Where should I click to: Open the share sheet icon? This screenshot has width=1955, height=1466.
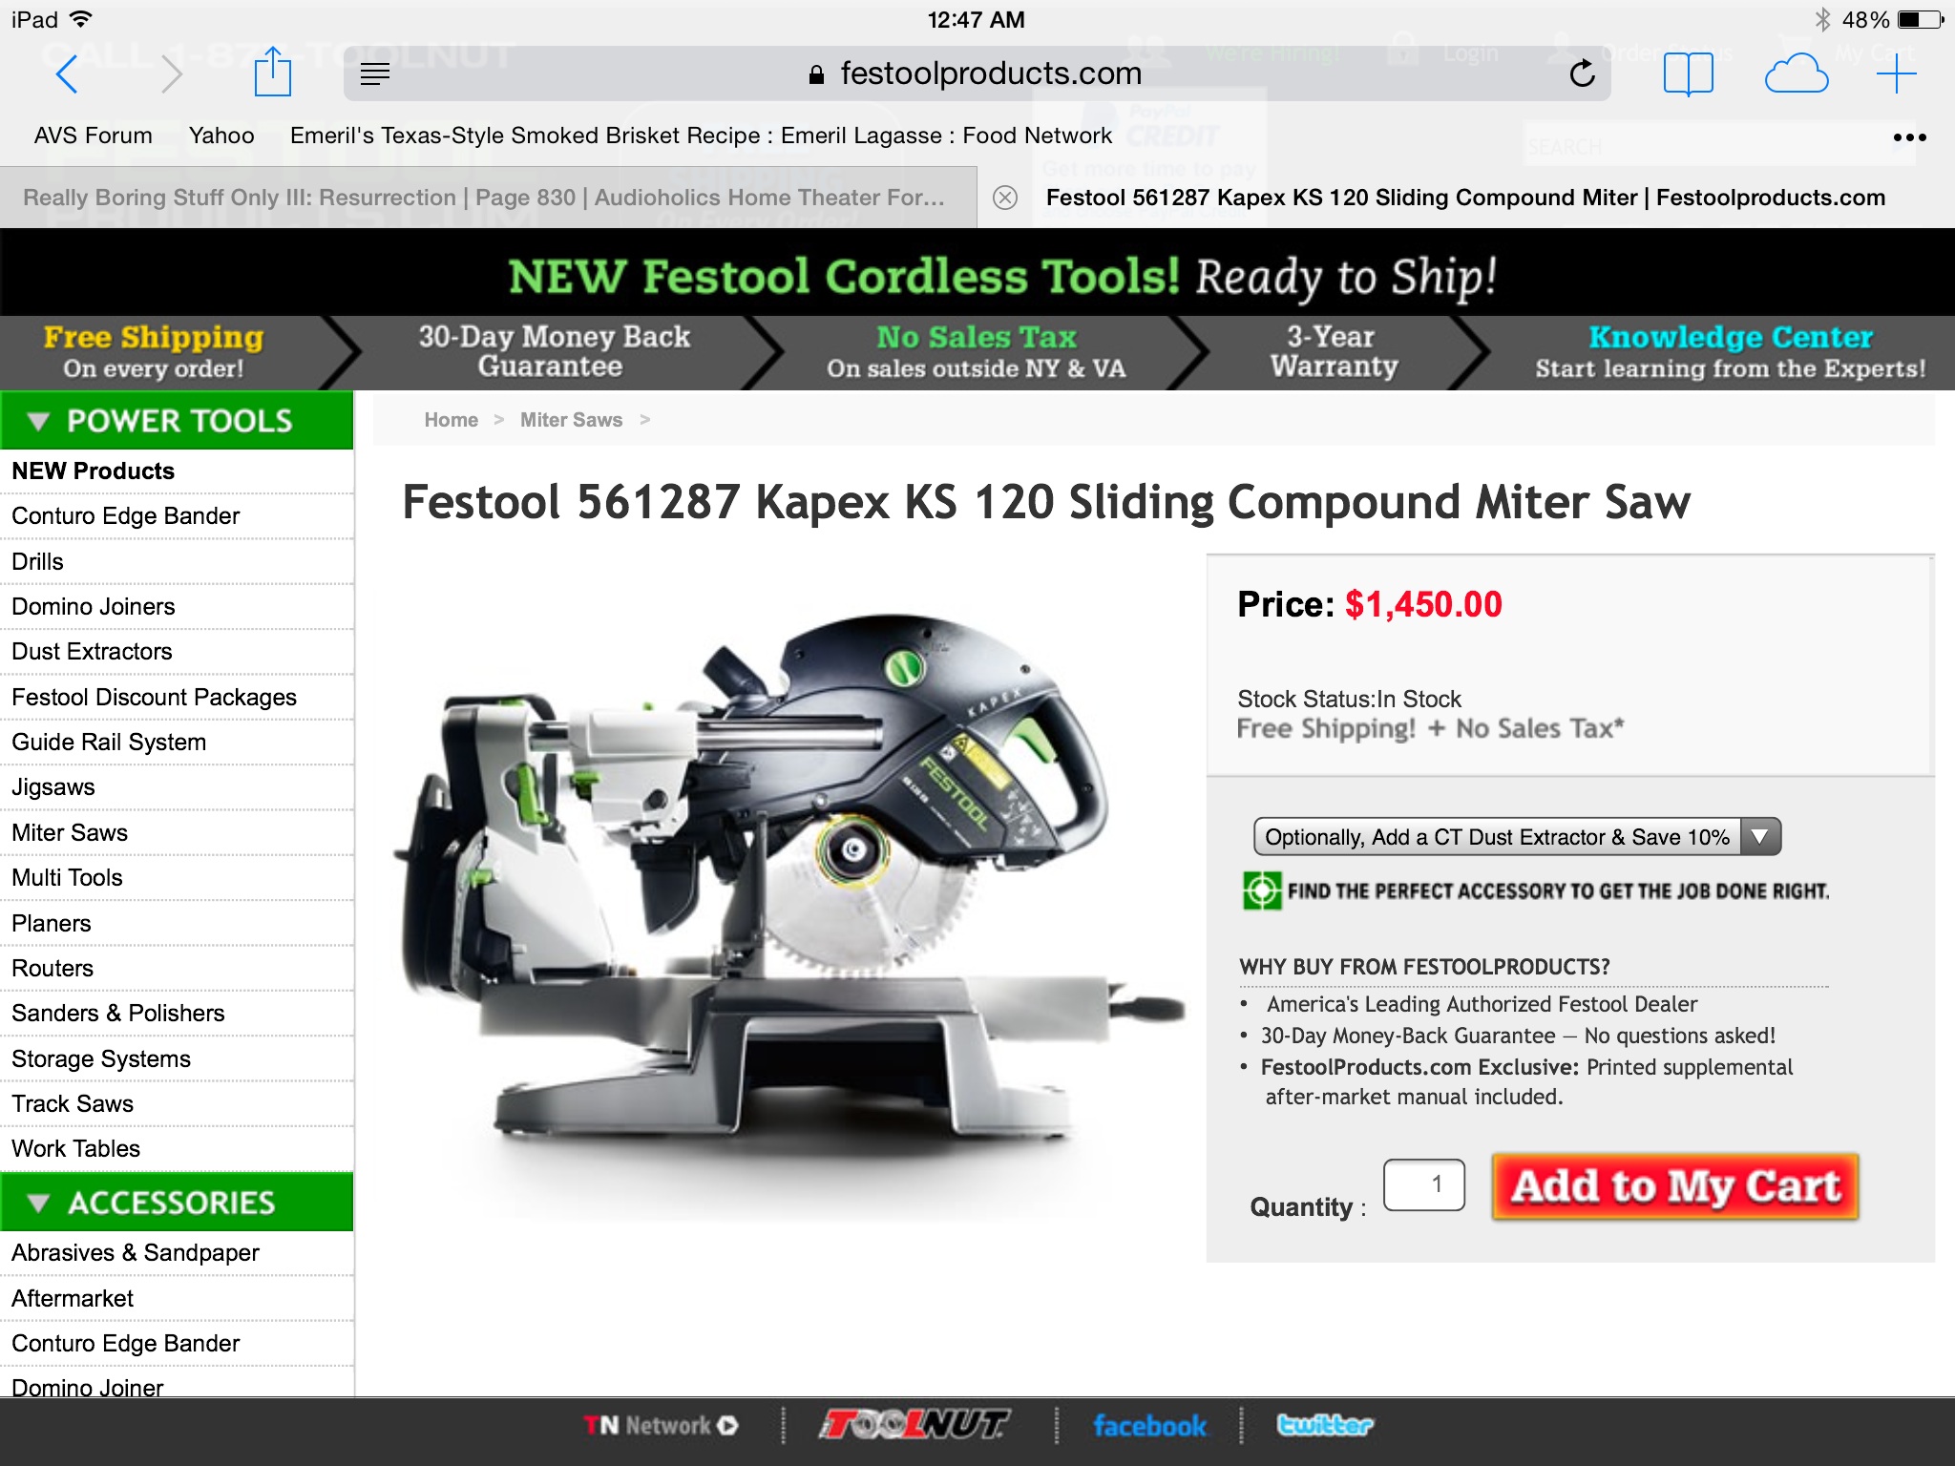(x=273, y=72)
